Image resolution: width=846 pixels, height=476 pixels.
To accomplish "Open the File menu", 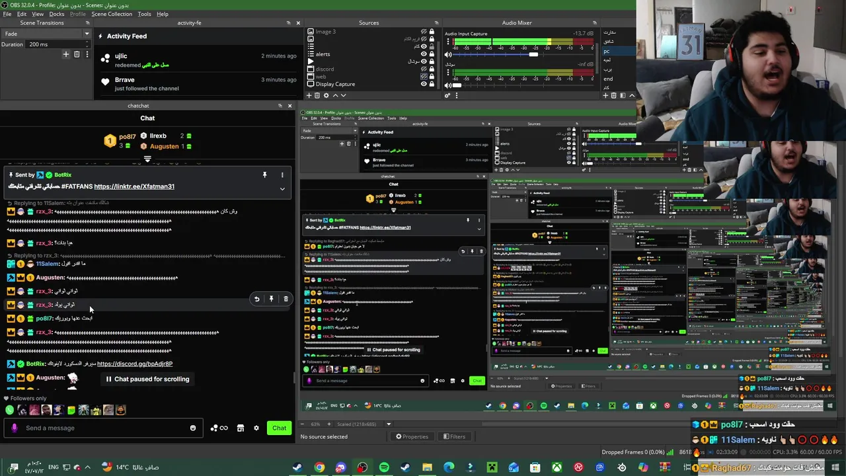I will pyautogui.click(x=7, y=14).
